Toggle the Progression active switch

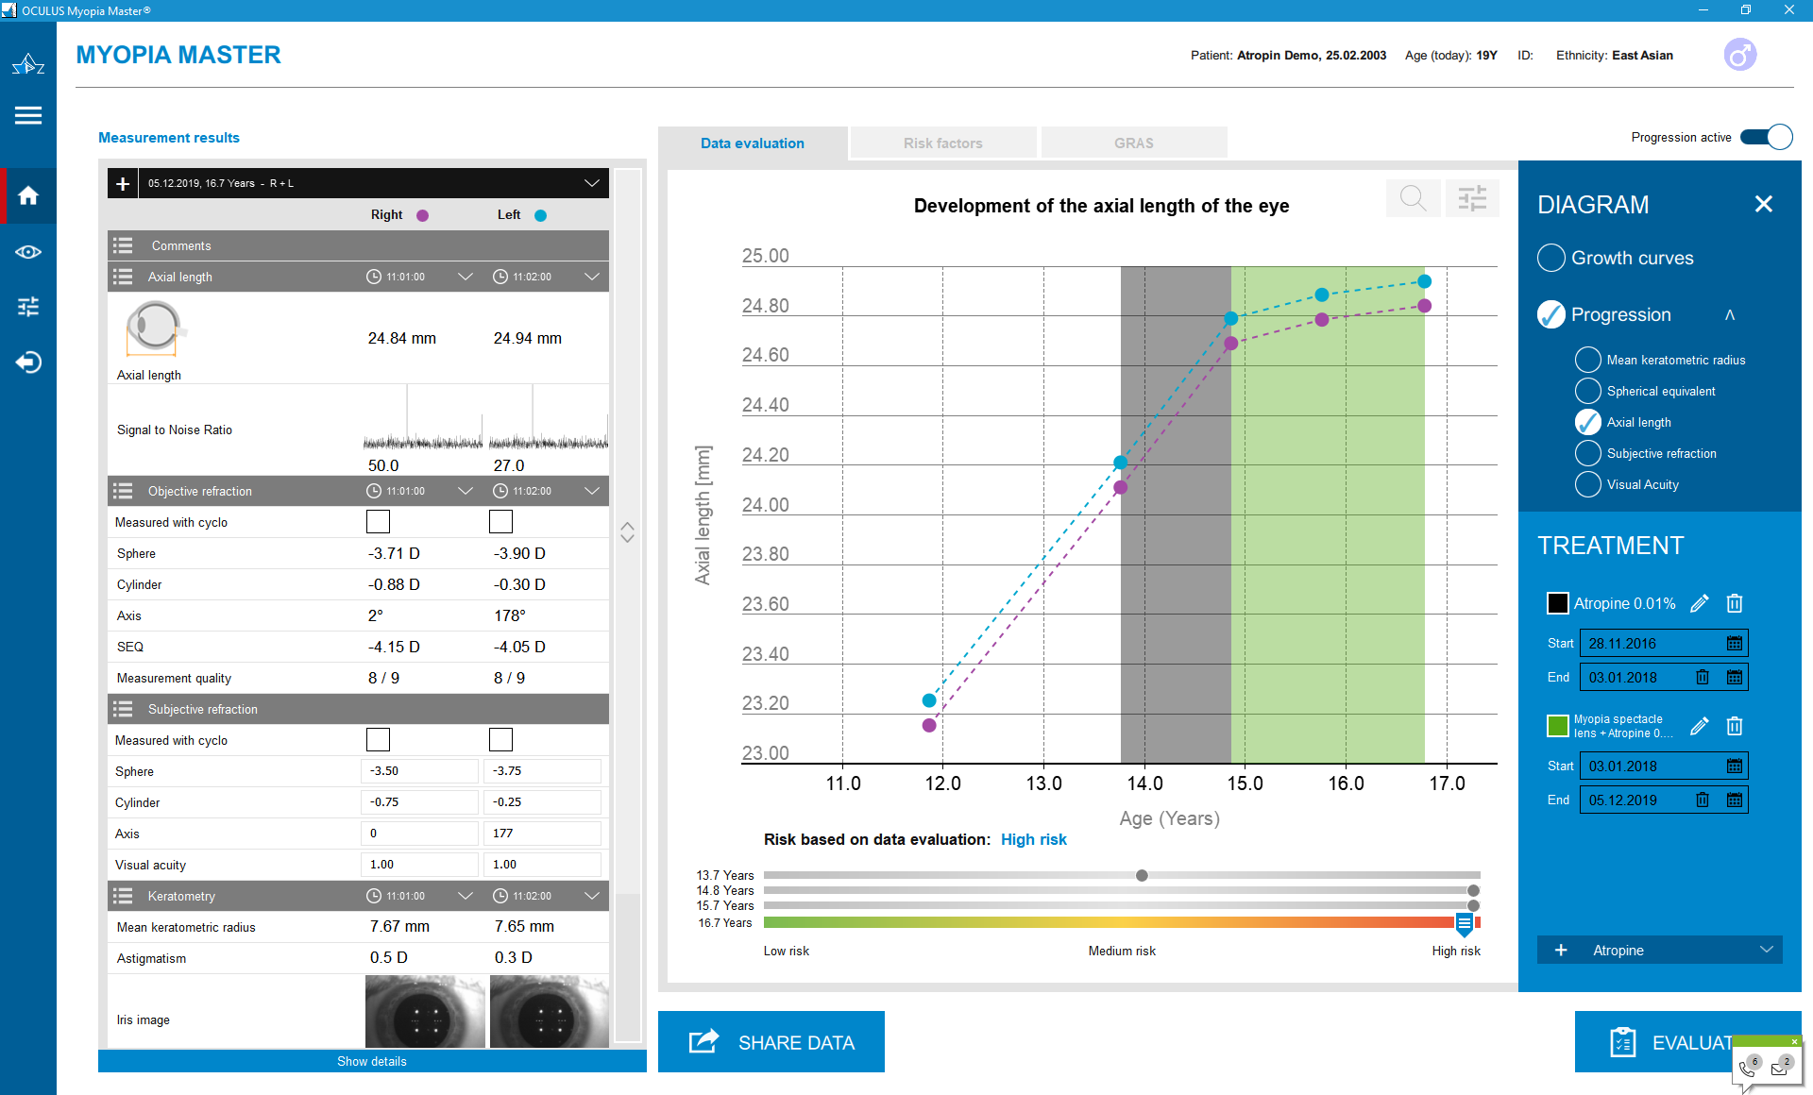[x=1767, y=137]
